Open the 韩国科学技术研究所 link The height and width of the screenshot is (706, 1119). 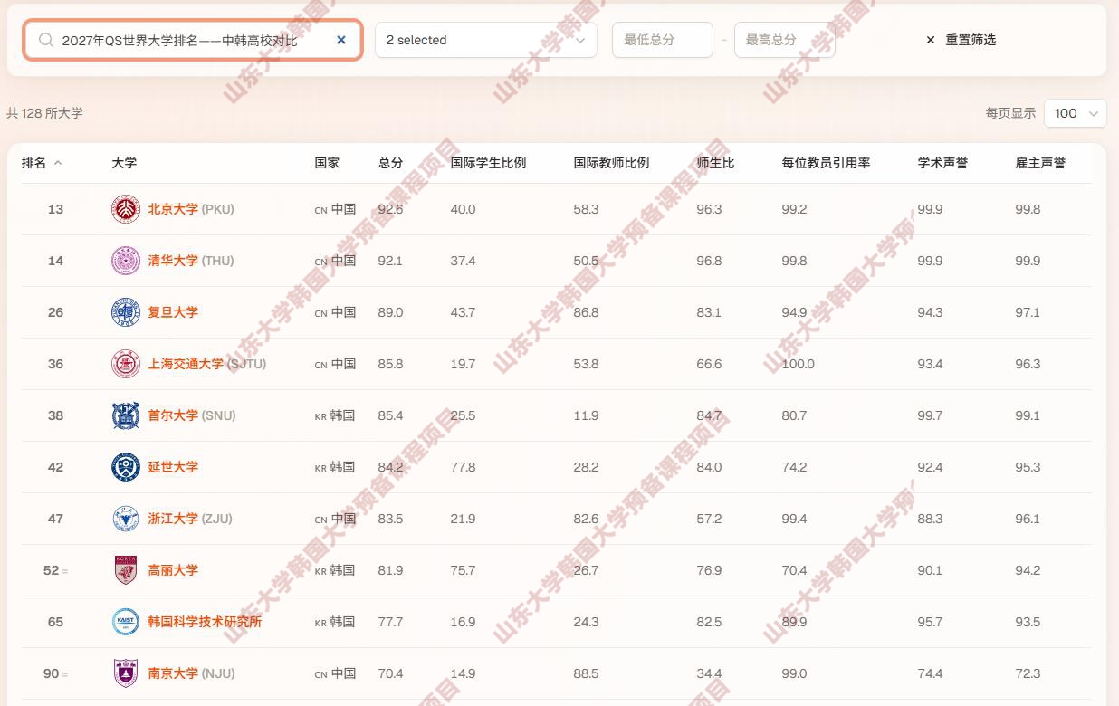pos(205,622)
